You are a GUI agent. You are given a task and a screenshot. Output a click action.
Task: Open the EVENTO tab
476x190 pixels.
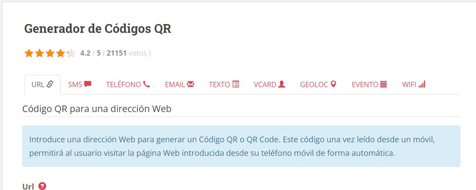coord(369,84)
